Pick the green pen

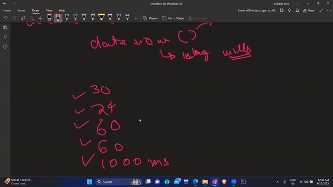(x=75, y=17)
